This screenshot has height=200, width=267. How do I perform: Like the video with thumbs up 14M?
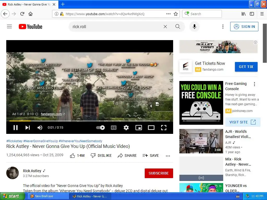click(77, 155)
